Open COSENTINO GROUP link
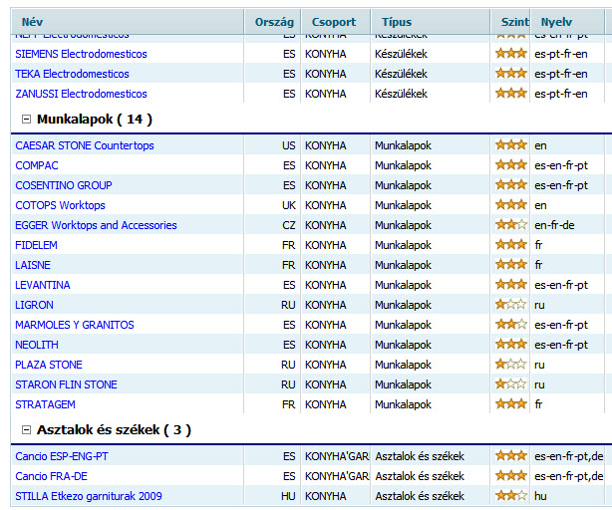Screen dimensions: 612x510 click(x=64, y=185)
